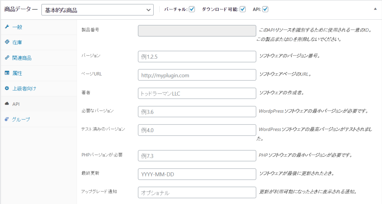This screenshot has width=382, height=204.
Task: Click the 最終更新 date field
Action: (x=197, y=174)
